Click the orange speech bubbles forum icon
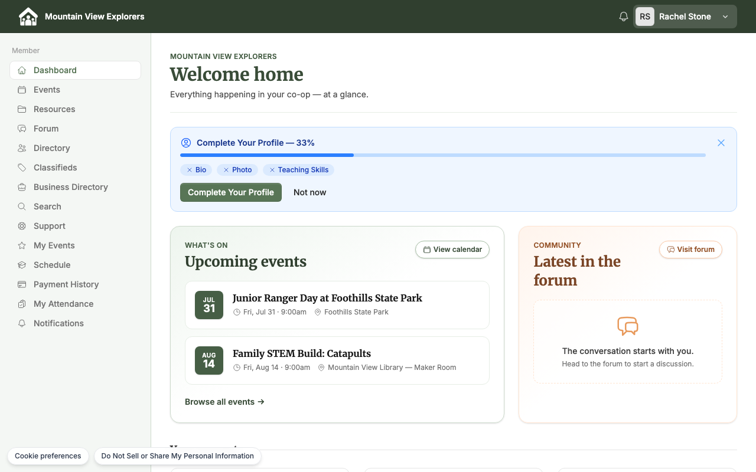Image resolution: width=756 pixels, height=472 pixels. pos(628,326)
